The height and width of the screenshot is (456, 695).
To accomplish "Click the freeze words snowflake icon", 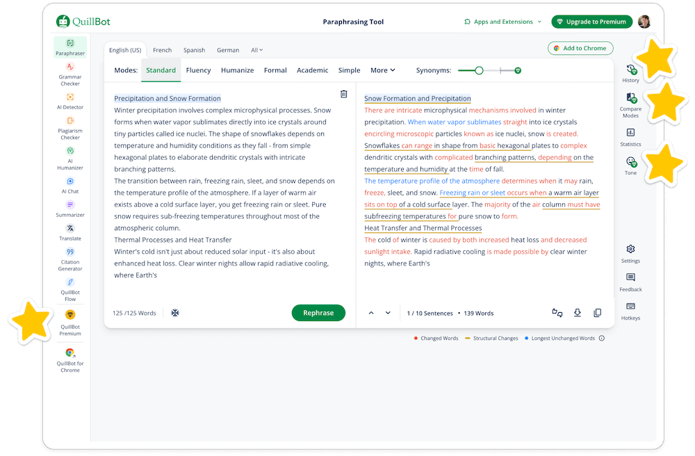I will [x=175, y=313].
